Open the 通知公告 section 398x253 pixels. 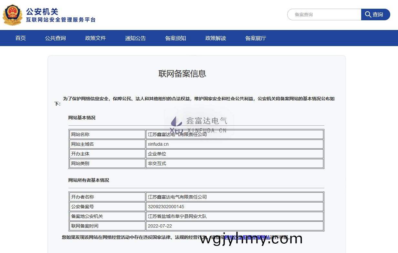point(135,38)
